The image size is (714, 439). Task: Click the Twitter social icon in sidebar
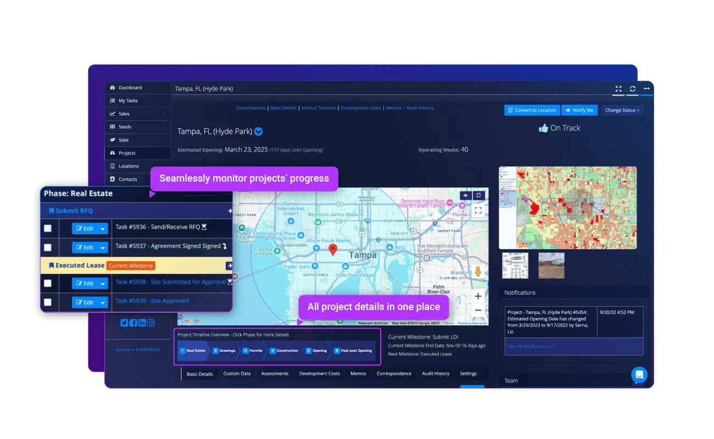pos(124,323)
